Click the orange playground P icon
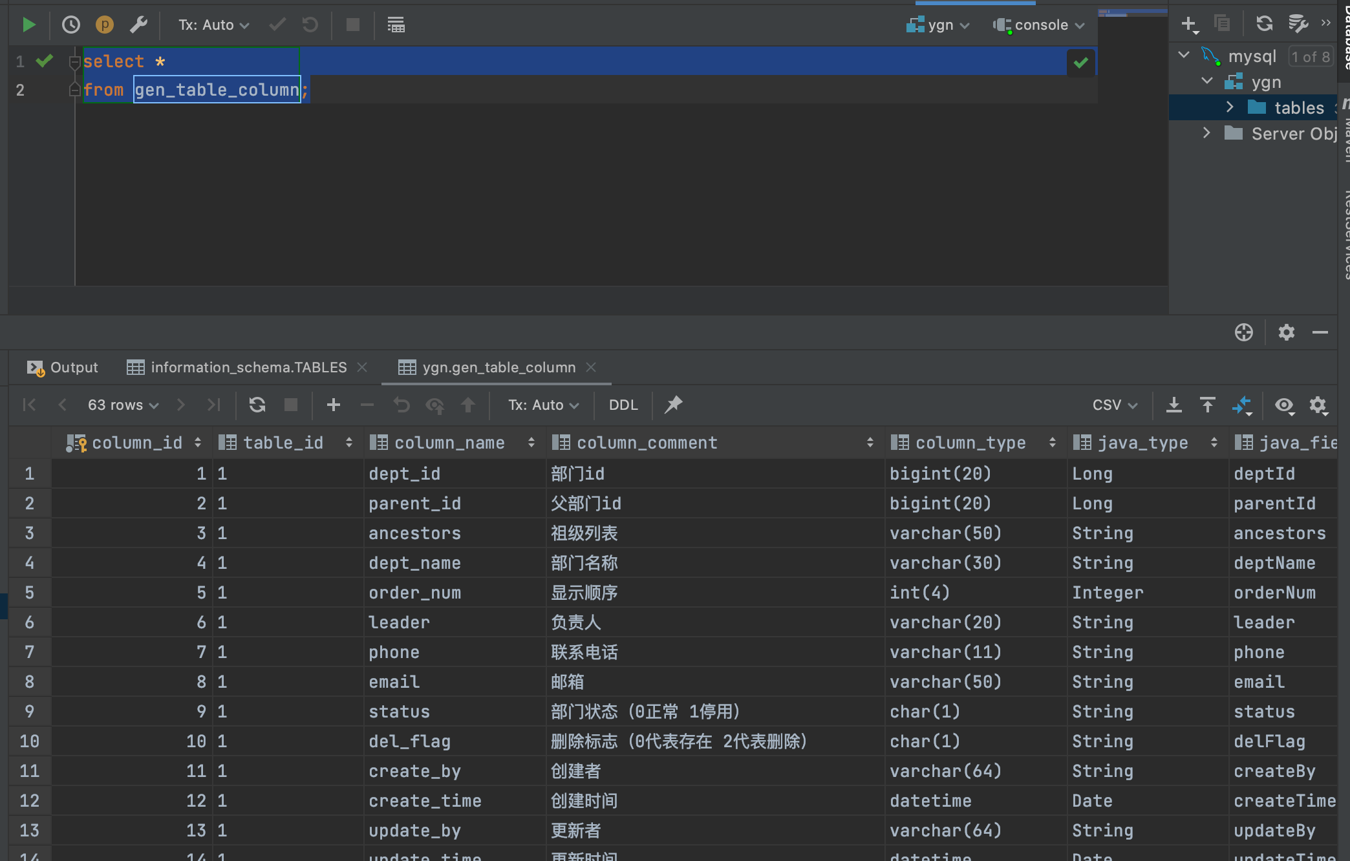Viewport: 1350px width, 861px height. pyautogui.click(x=104, y=25)
